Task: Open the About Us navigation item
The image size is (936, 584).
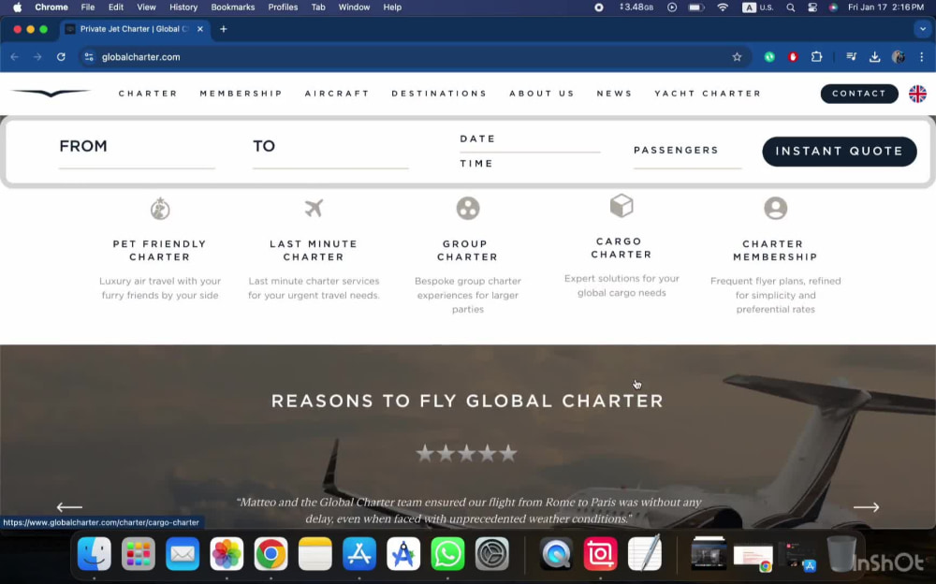Action: (x=542, y=94)
